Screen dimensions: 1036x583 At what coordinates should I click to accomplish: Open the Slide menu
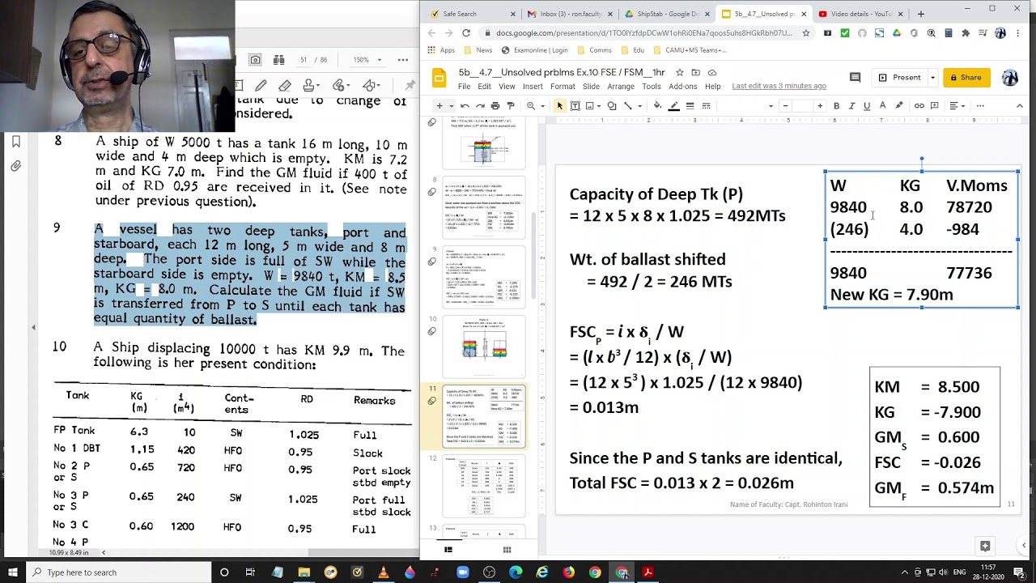(x=591, y=87)
